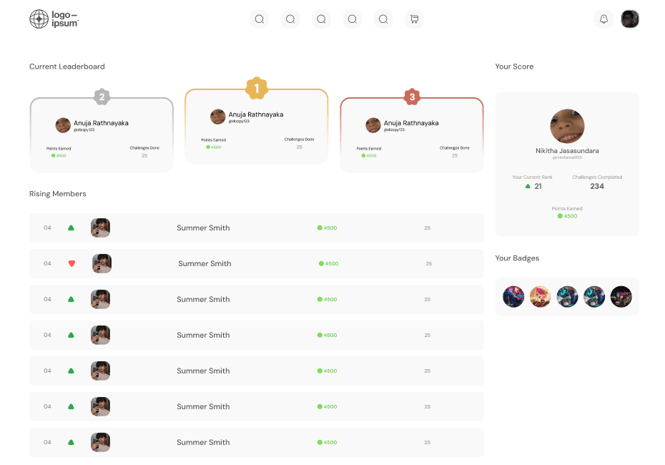Select the orange-yellow badge under Your Badges
The height and width of the screenshot is (465, 665).
[541, 297]
